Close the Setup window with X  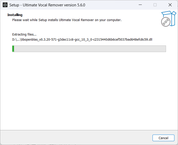pos(170,5)
